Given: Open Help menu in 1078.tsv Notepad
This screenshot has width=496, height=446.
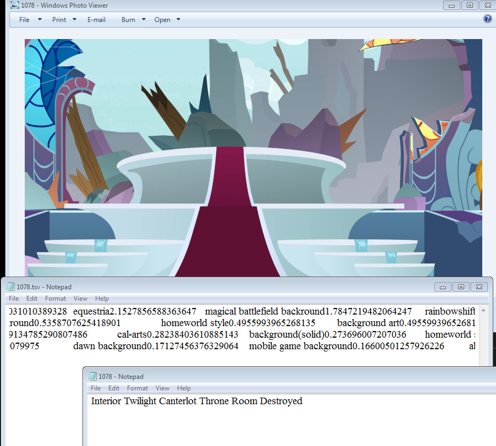Looking at the screenshot, I should tap(102, 298).
